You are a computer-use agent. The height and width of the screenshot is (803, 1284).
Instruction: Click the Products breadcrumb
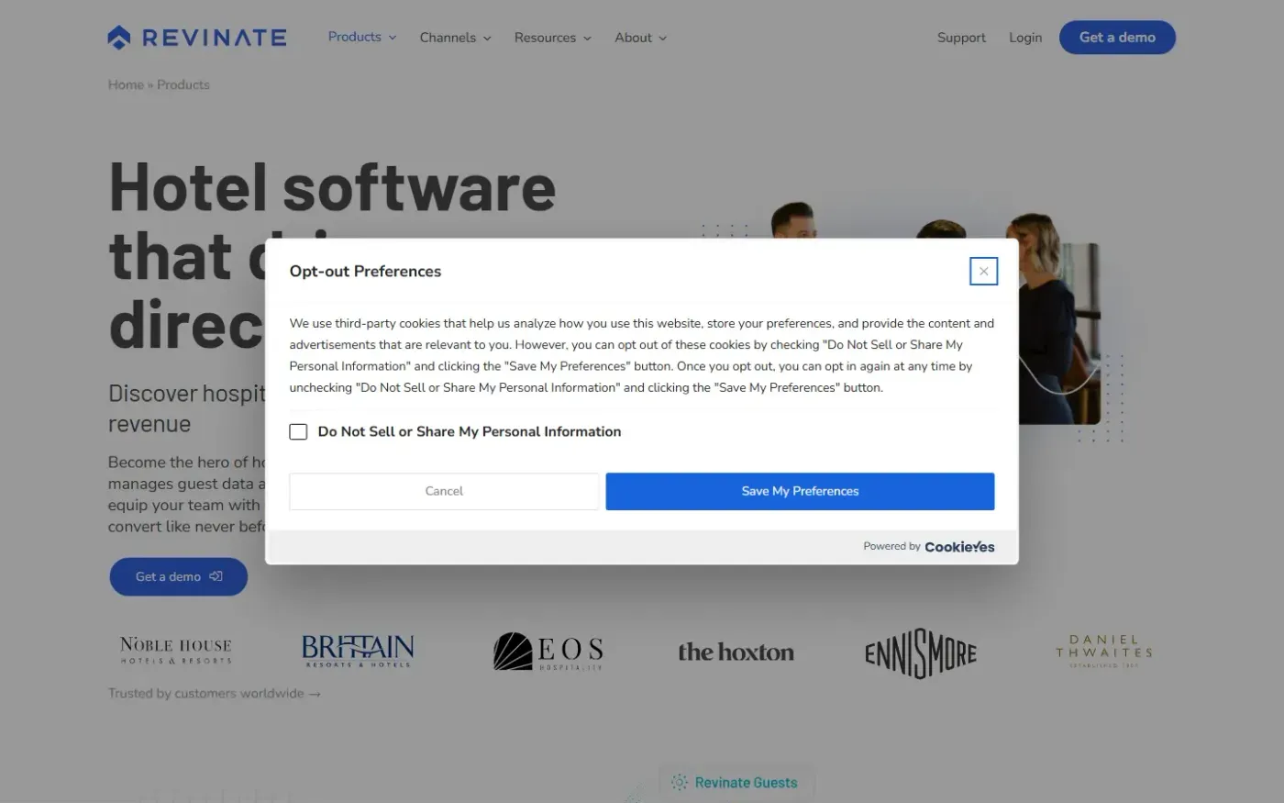(183, 84)
